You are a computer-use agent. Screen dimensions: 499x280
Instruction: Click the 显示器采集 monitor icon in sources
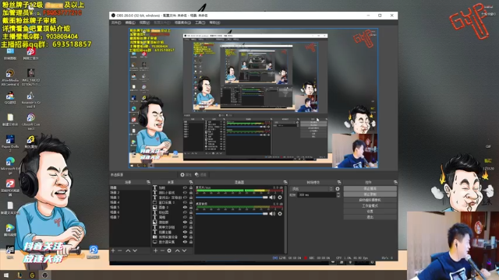[155, 242]
